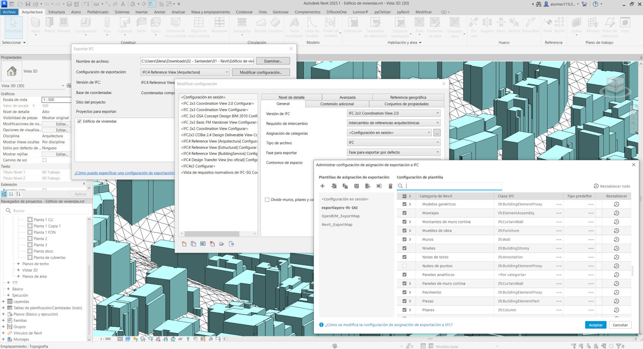Screen dimensions: 643x349
Task: Click the rename configuration icon
Action: coord(203,244)
